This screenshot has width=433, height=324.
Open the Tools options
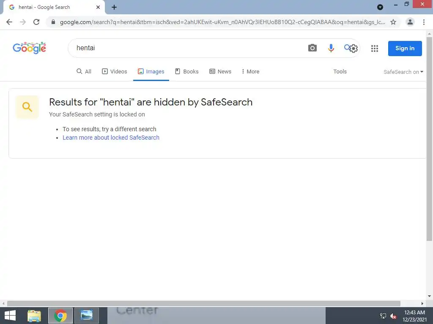(x=340, y=72)
